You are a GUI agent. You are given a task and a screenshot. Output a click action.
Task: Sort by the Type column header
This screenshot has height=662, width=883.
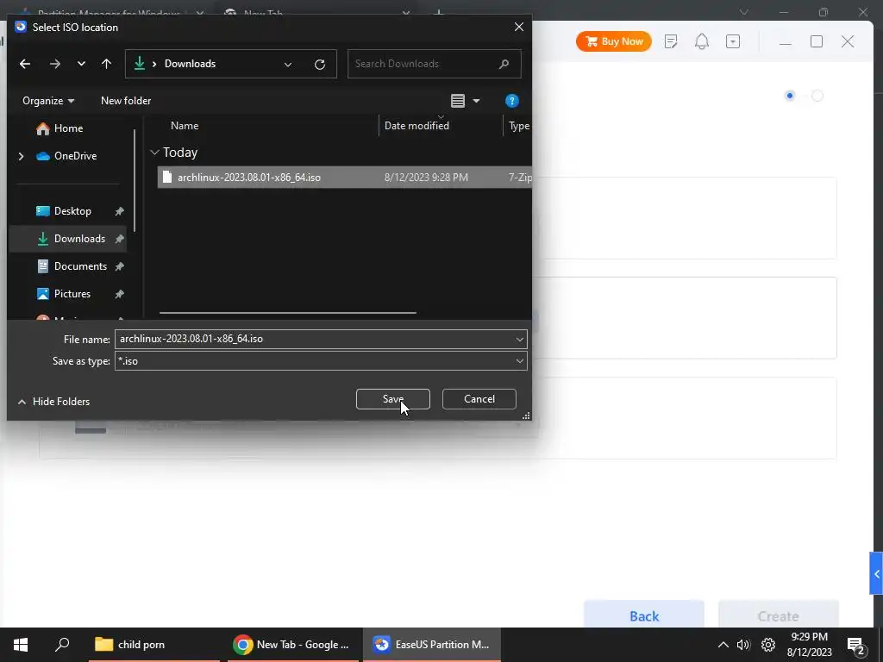pyautogui.click(x=518, y=126)
